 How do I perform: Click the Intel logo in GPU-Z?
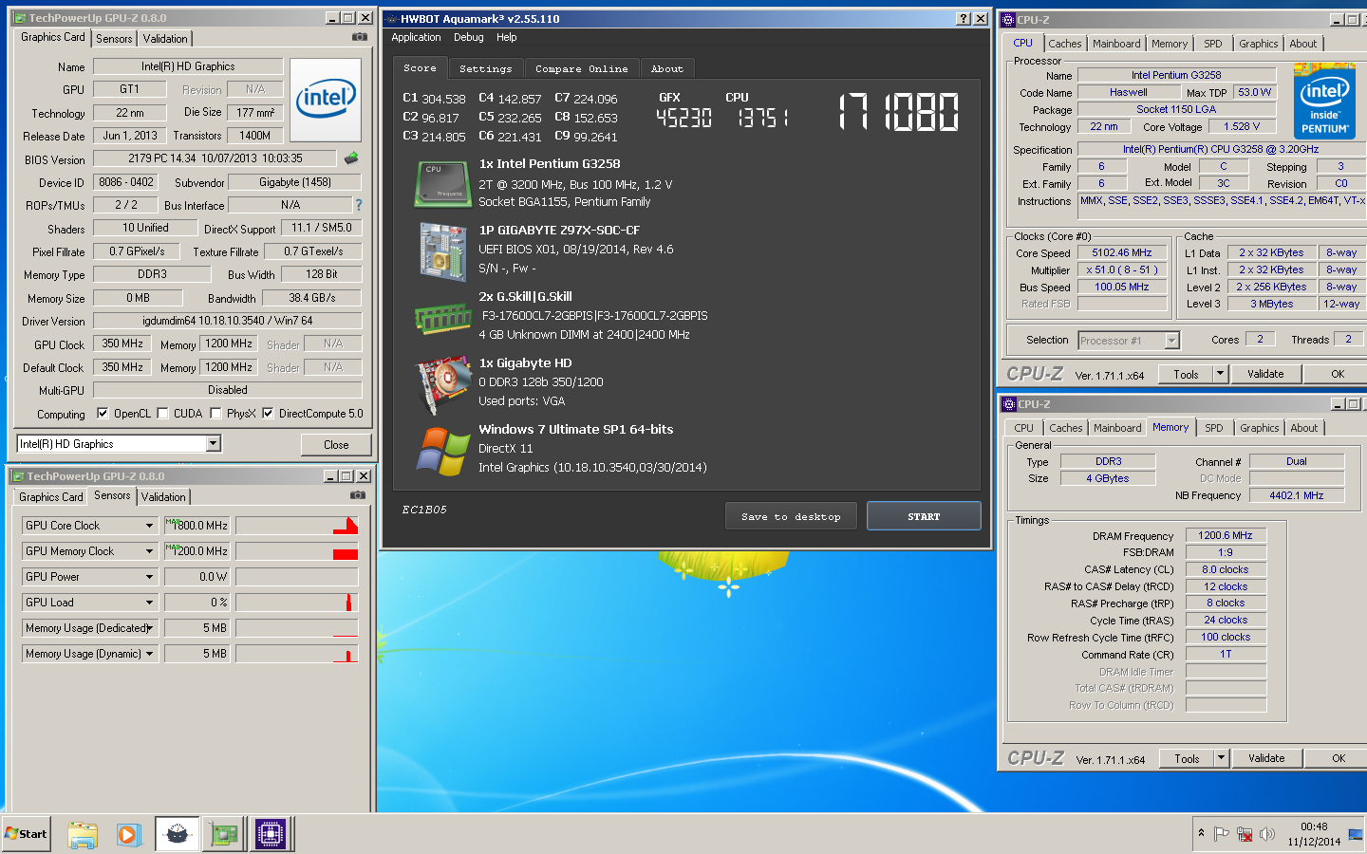[326, 101]
